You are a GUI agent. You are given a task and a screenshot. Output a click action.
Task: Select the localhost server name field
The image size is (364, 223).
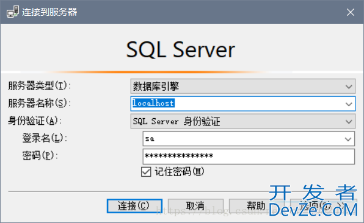[243, 104]
